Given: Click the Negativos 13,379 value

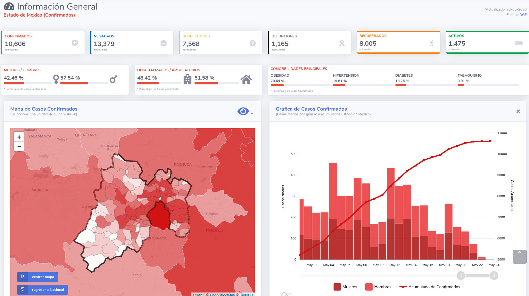Looking at the screenshot, I should point(104,44).
